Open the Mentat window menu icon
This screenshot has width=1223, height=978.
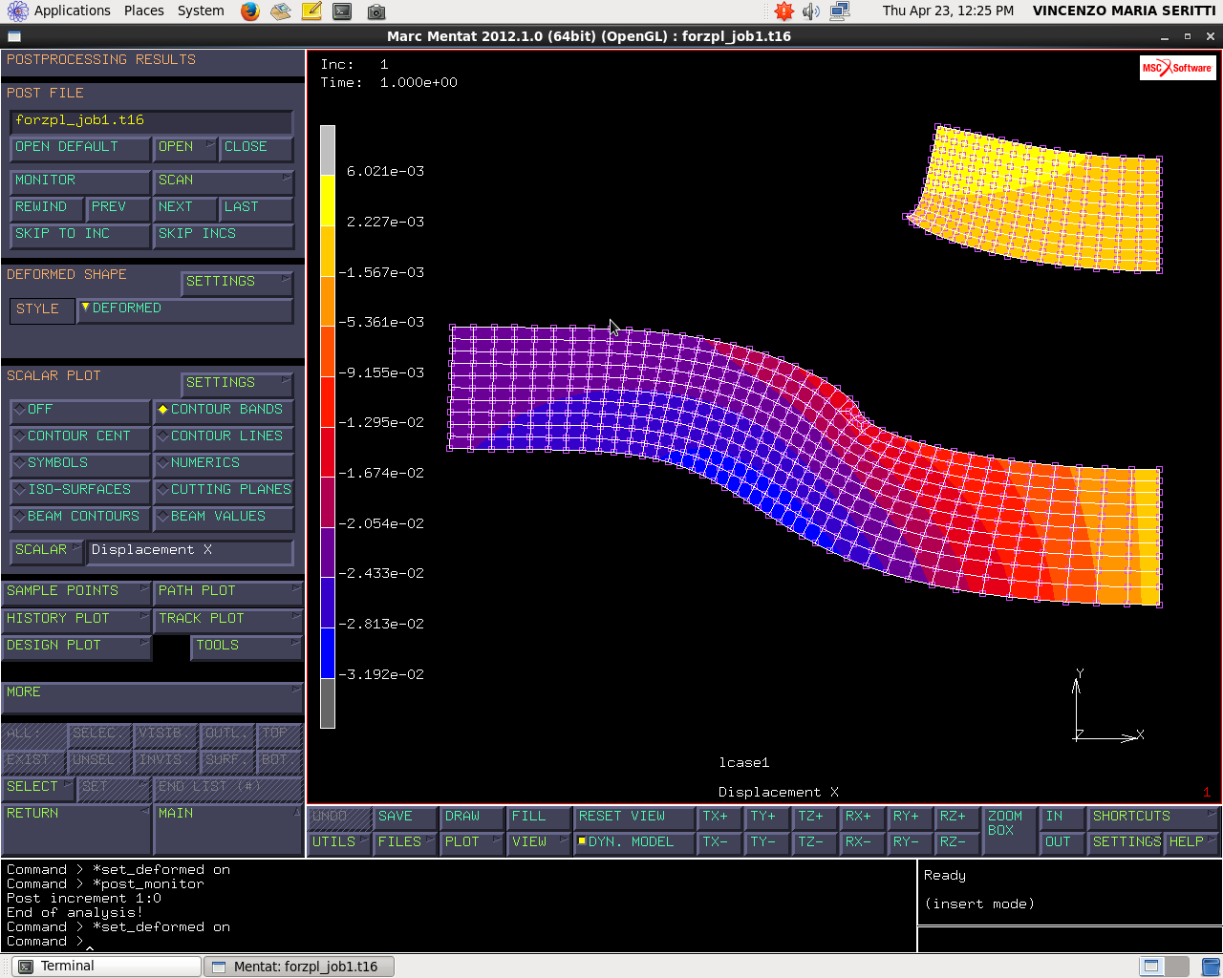(x=13, y=36)
